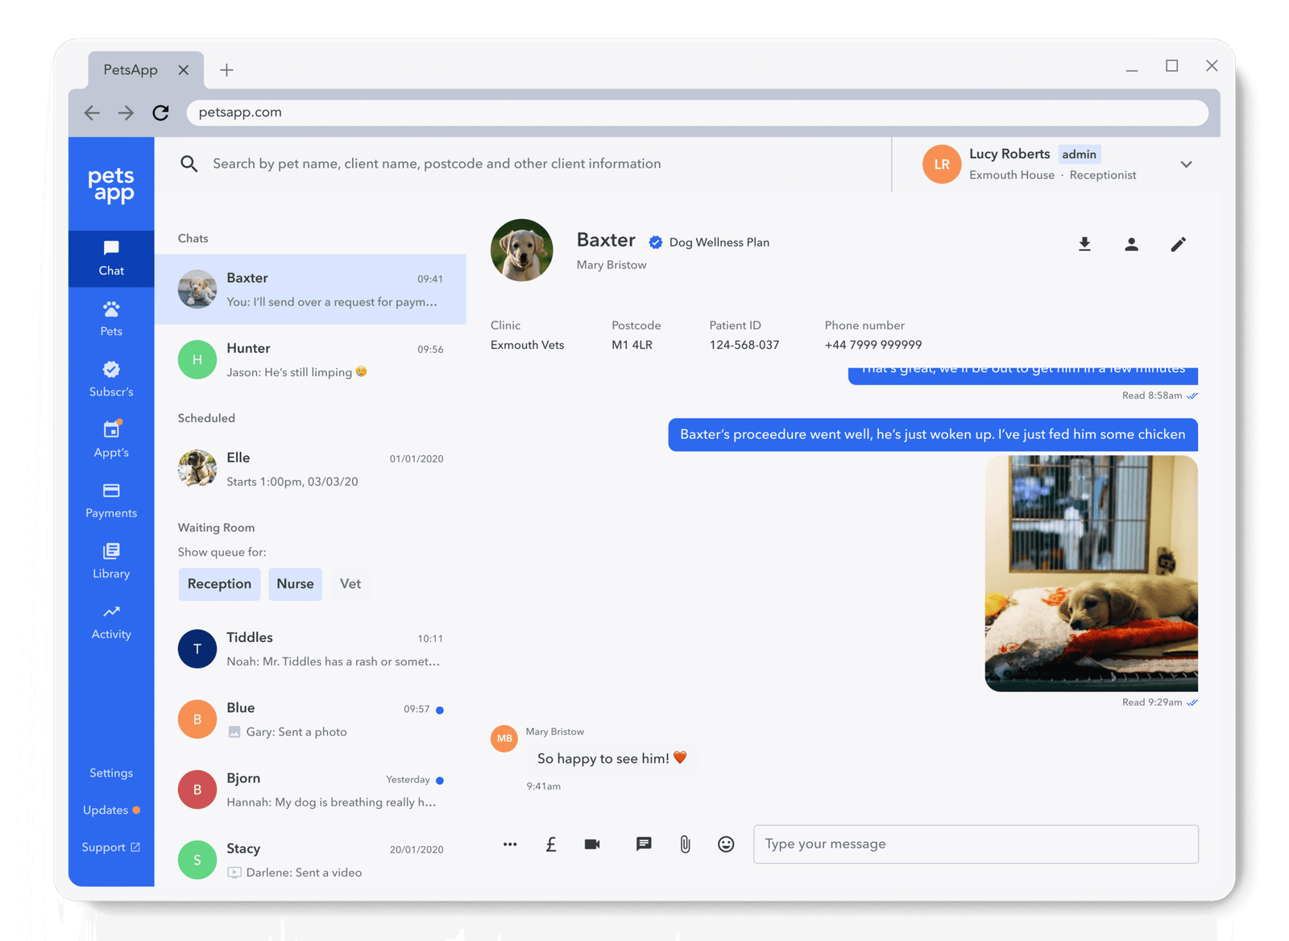View the client profile person icon
The width and height of the screenshot is (1289, 941).
[1131, 244]
